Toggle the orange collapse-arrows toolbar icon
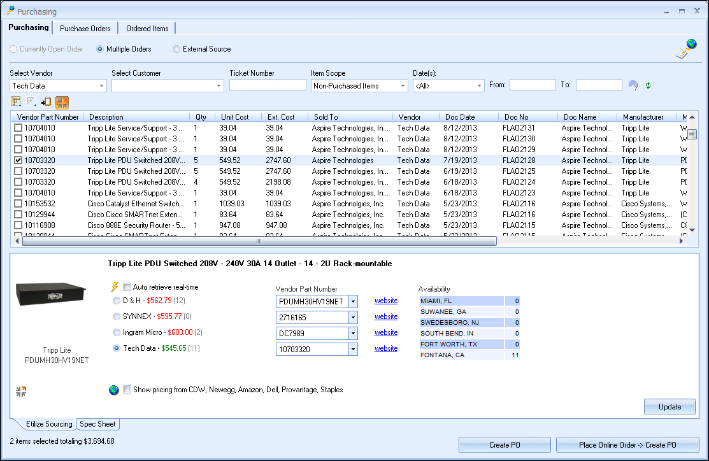The image size is (709, 461). point(62,103)
